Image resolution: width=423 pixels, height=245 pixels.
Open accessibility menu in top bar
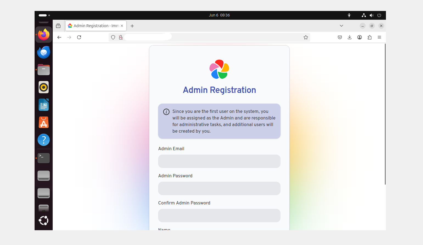click(x=349, y=15)
